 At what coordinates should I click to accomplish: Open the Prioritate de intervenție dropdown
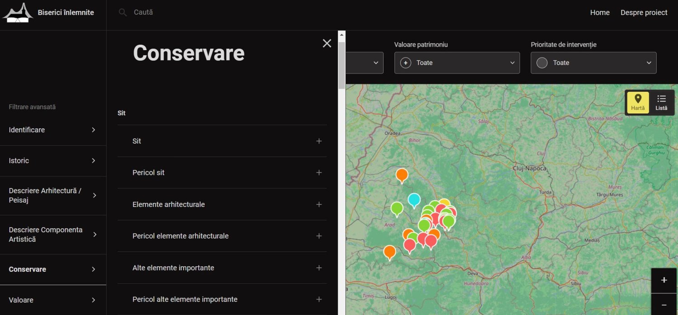click(x=593, y=63)
